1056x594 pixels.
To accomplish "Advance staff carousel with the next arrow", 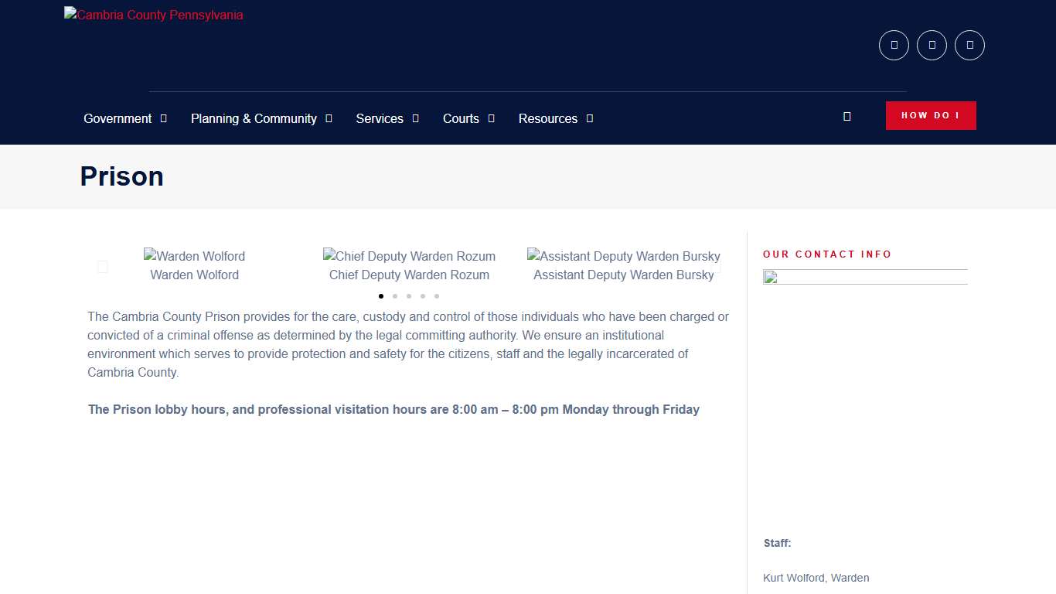I will tap(717, 267).
